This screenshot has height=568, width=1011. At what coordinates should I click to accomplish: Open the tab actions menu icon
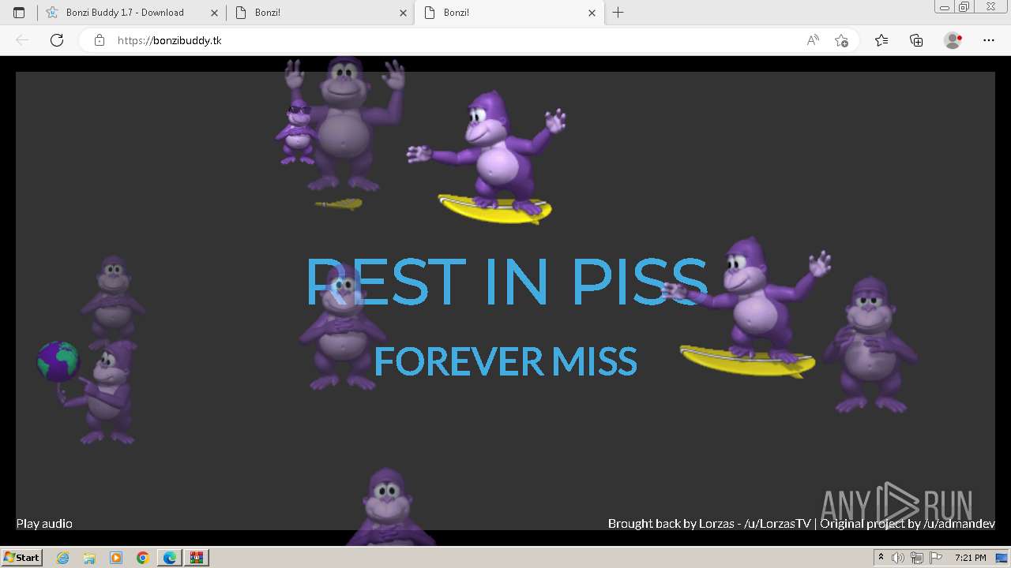(x=19, y=13)
